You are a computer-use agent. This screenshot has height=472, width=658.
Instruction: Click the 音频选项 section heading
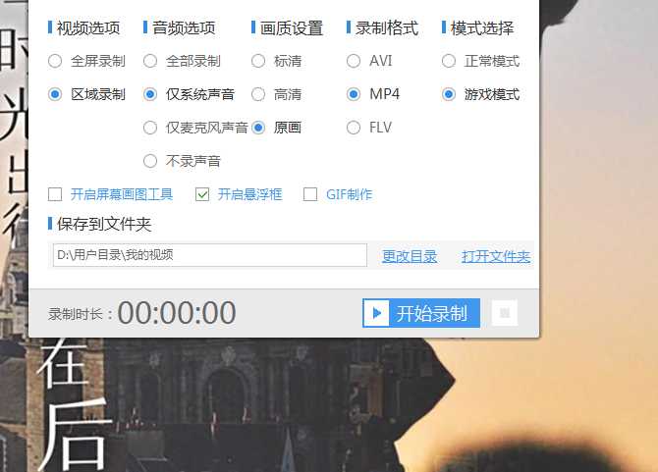click(x=184, y=28)
